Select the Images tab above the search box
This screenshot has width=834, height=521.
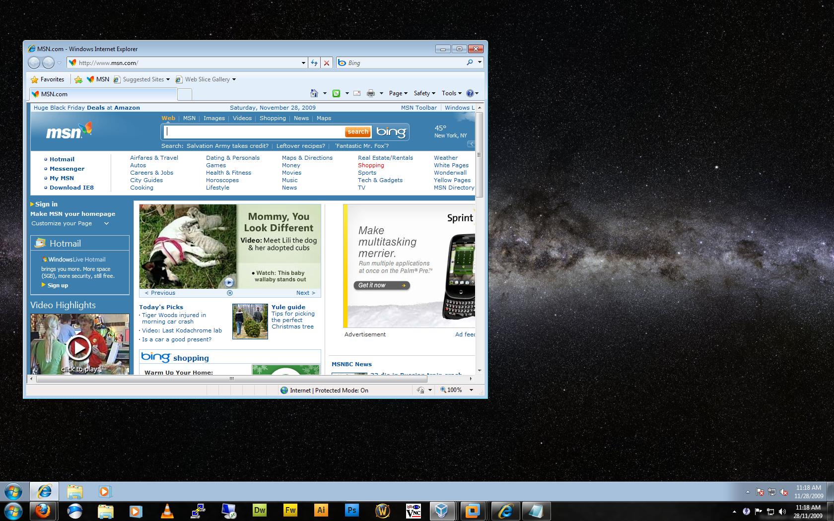click(x=214, y=118)
